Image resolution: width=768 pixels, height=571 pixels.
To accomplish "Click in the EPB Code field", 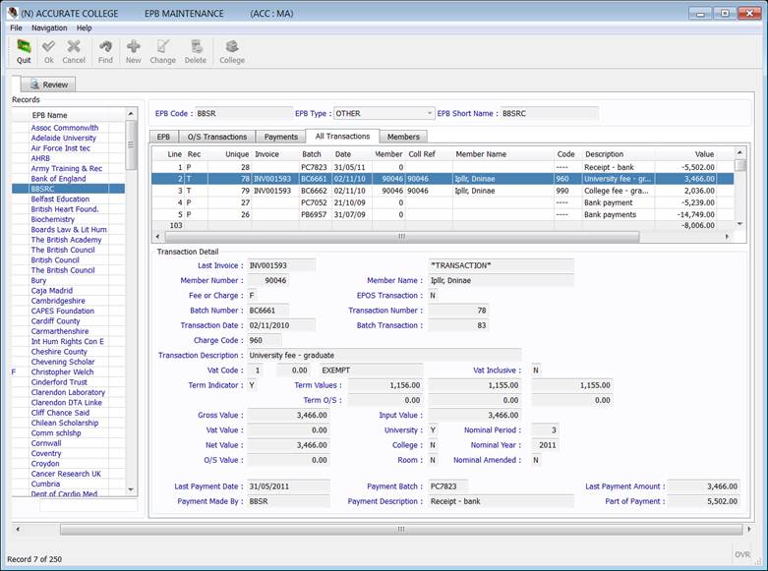I will click(x=244, y=113).
